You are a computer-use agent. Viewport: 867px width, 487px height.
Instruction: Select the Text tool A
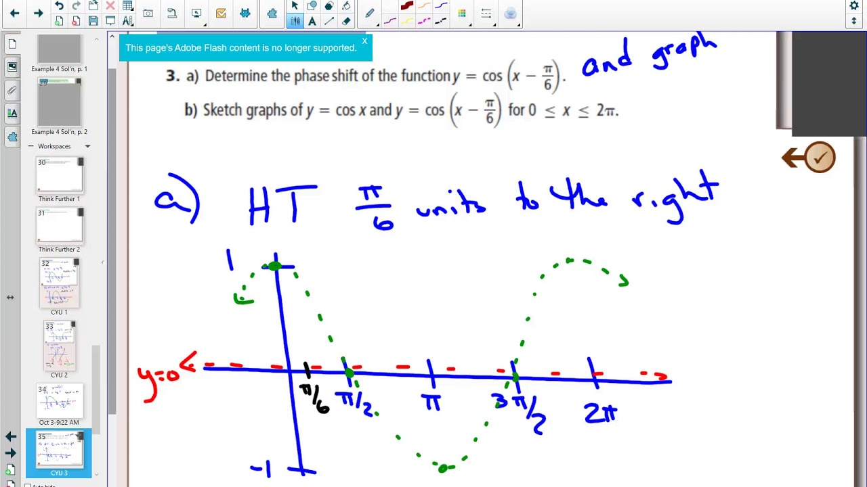(312, 21)
